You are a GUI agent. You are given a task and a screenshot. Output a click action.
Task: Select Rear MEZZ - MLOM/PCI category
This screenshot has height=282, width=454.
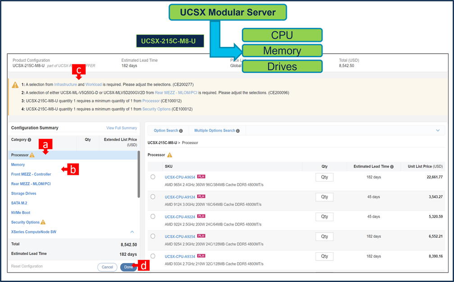pyautogui.click(x=31, y=184)
